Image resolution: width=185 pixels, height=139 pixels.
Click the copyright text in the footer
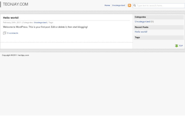(x=16, y=55)
